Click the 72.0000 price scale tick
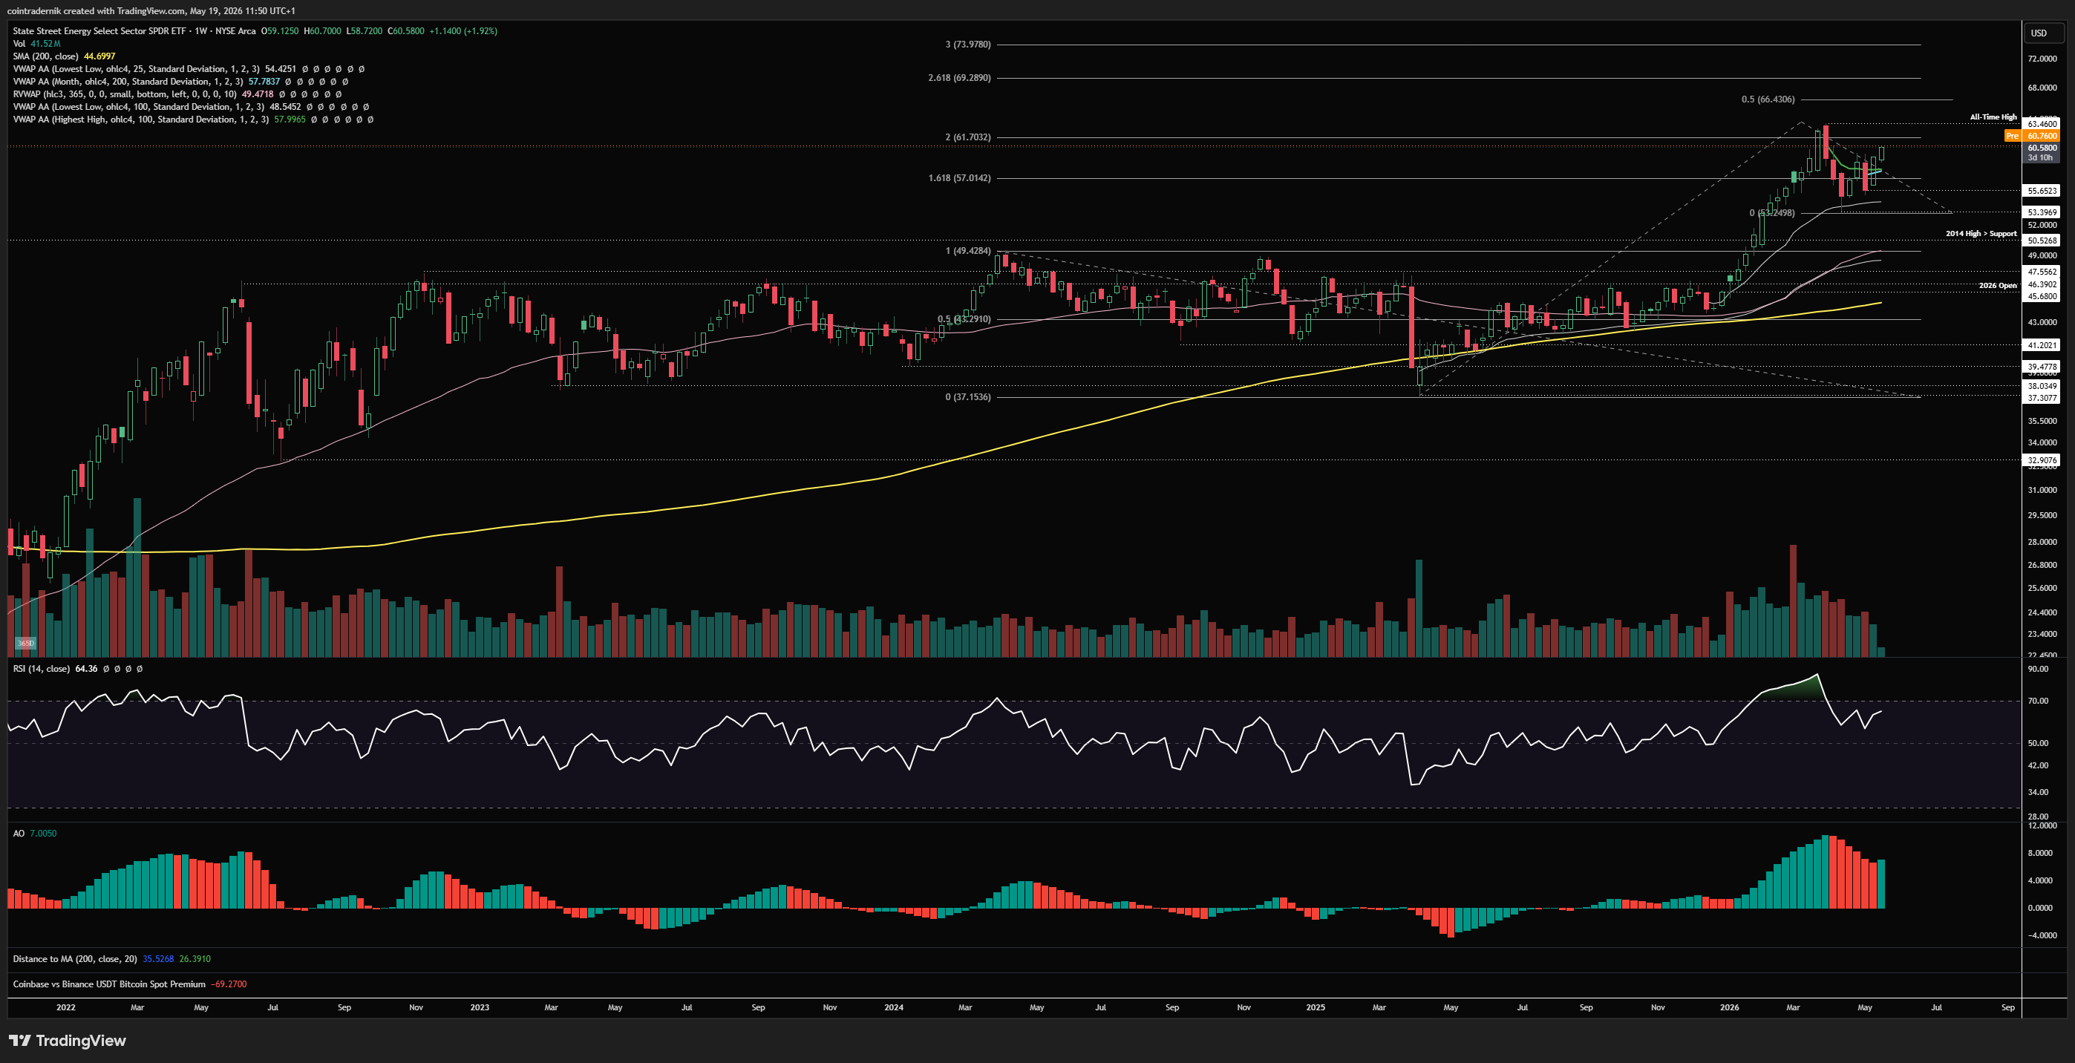The height and width of the screenshot is (1063, 2075). click(x=2042, y=59)
